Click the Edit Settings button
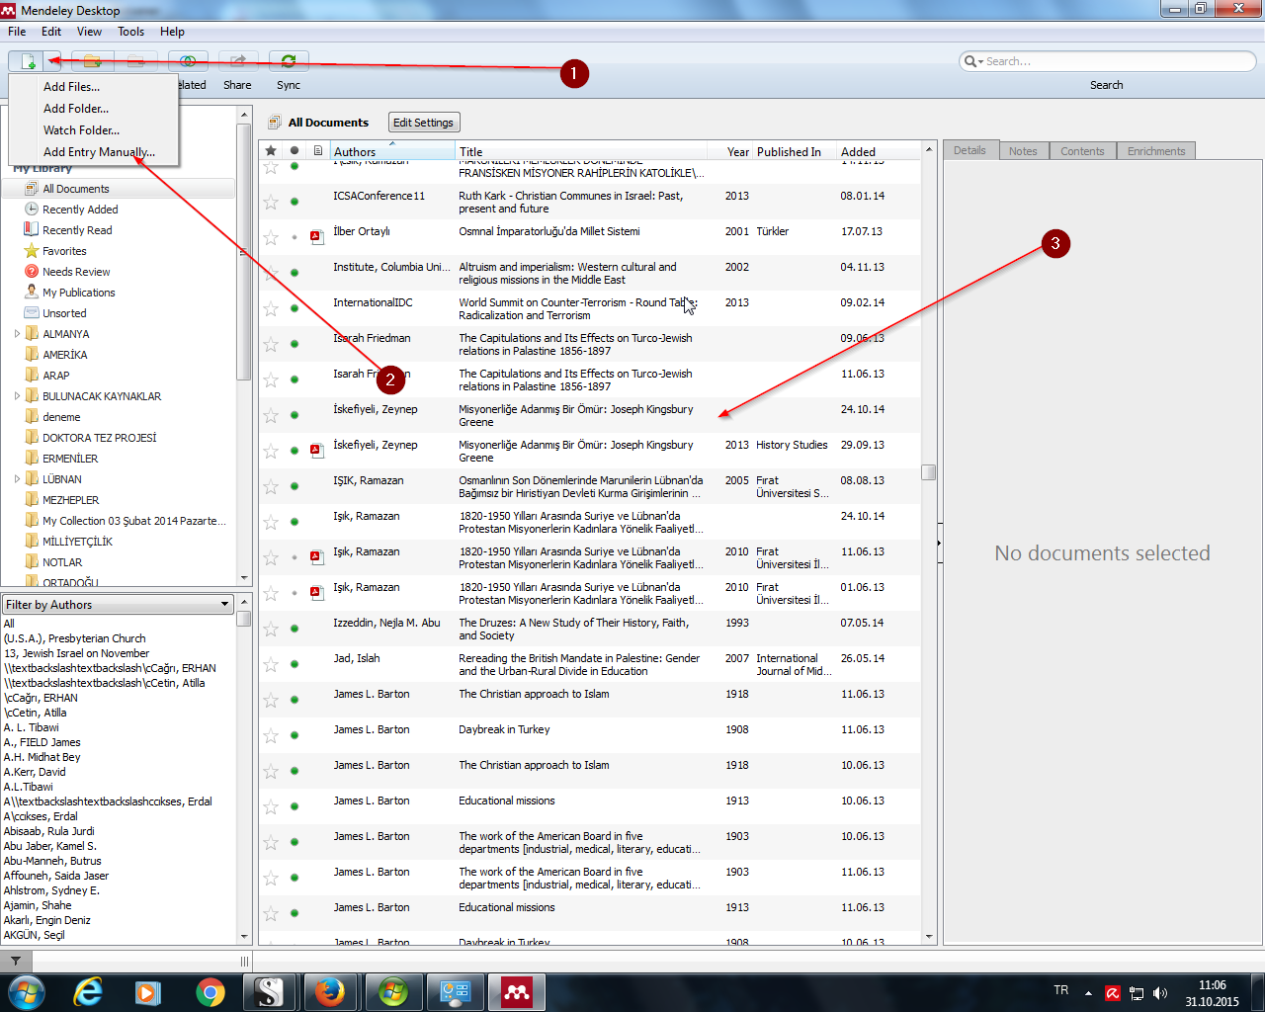 click(x=423, y=123)
